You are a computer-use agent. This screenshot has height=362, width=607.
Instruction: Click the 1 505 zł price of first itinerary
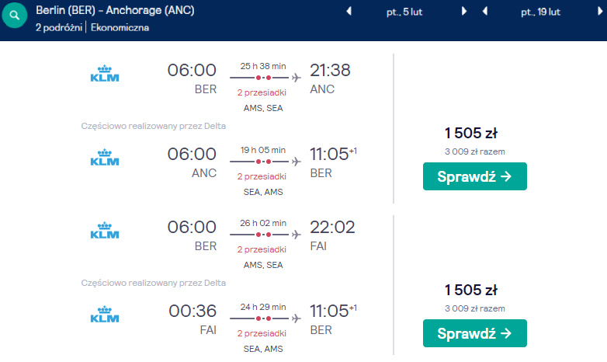tap(470, 133)
